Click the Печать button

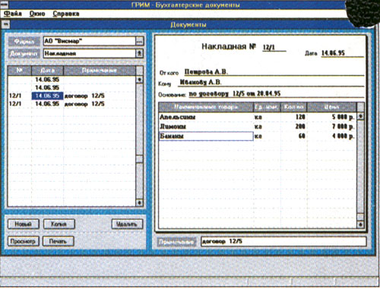coord(58,241)
